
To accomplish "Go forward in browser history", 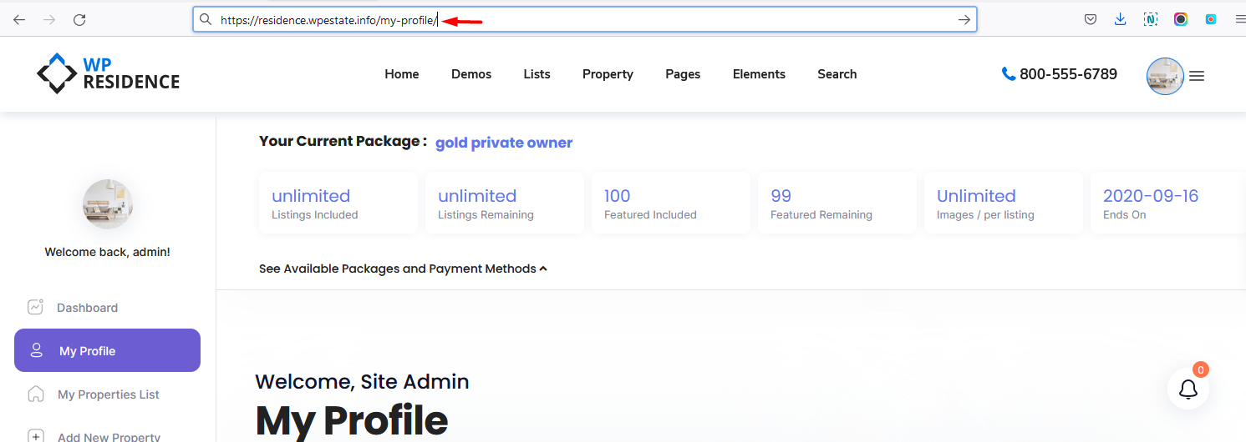I will tap(49, 20).
